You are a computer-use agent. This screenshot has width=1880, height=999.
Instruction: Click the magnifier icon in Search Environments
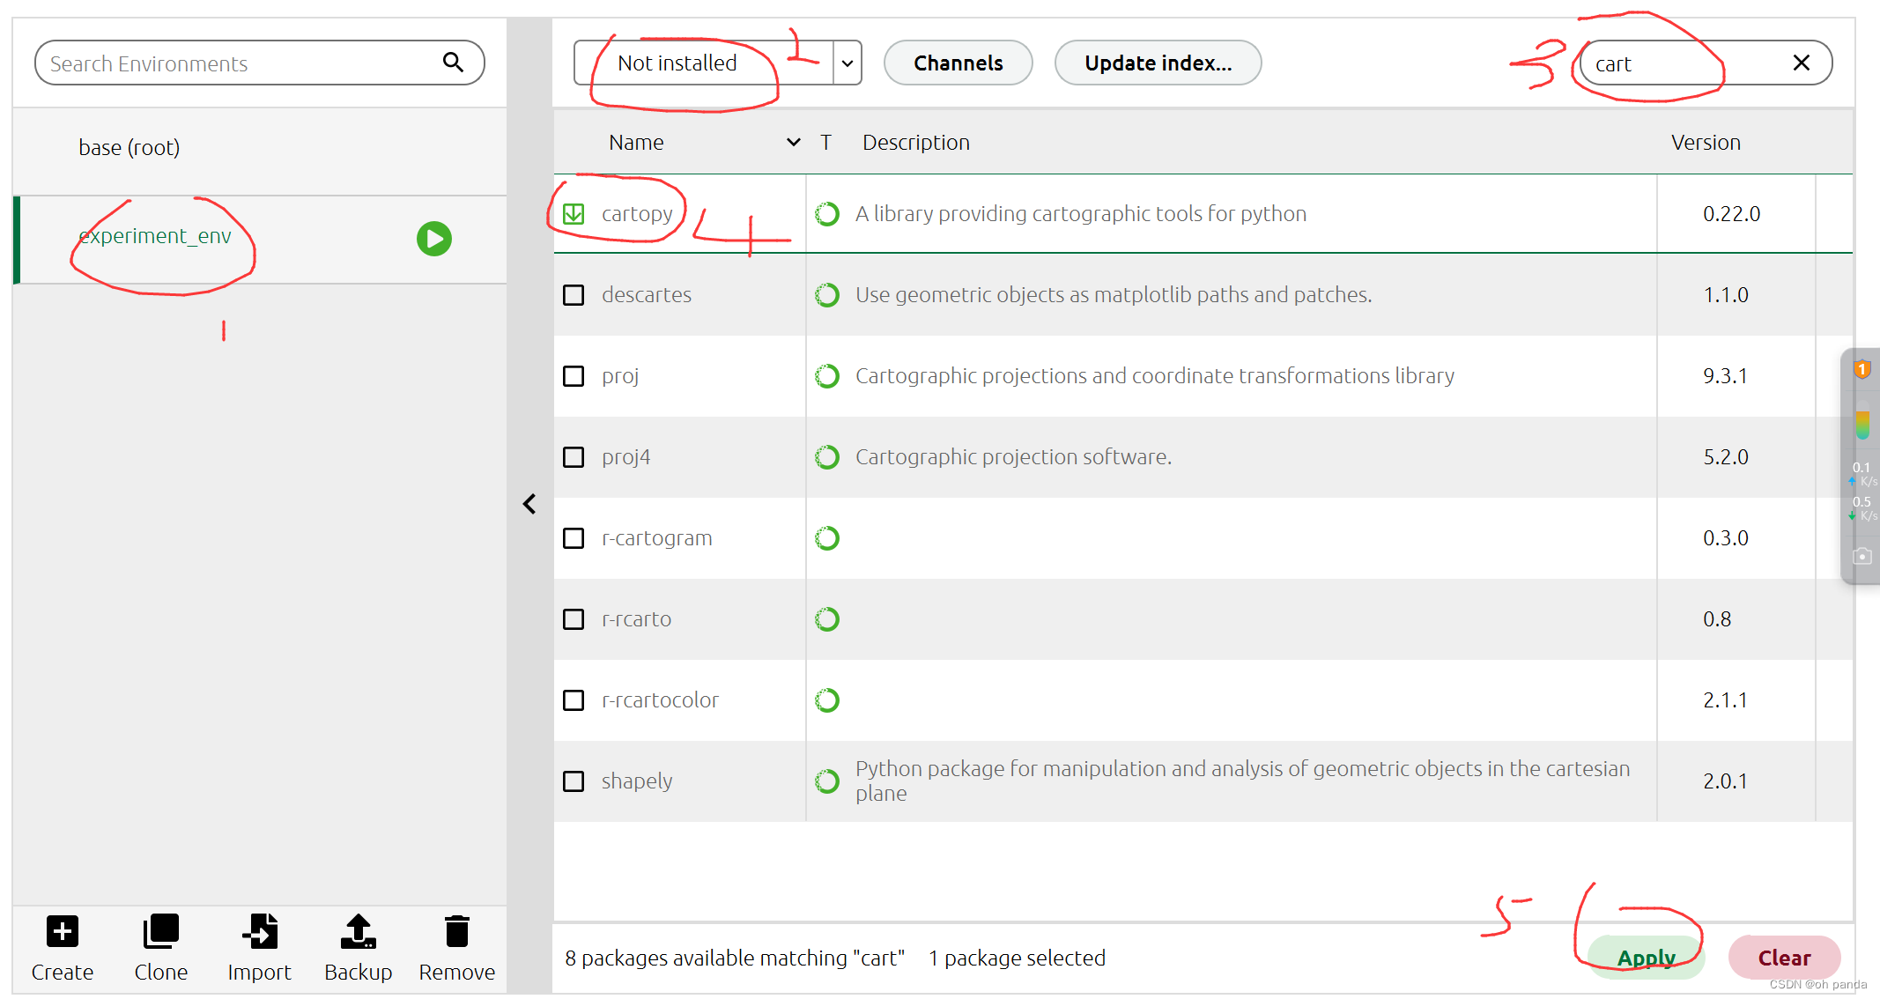453,62
